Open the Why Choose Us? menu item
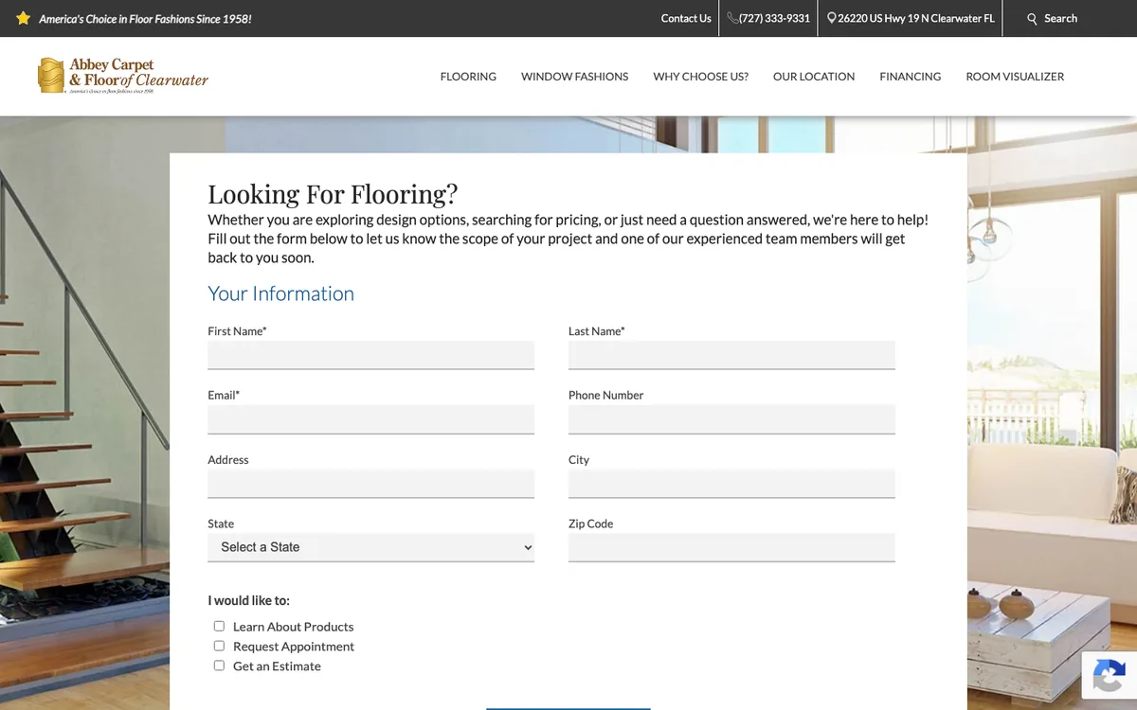Viewport: 1137px width, 710px height. (x=700, y=77)
